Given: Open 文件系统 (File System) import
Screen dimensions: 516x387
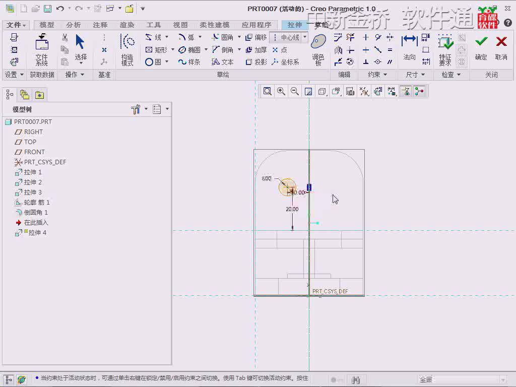Looking at the screenshot, I should [42, 49].
